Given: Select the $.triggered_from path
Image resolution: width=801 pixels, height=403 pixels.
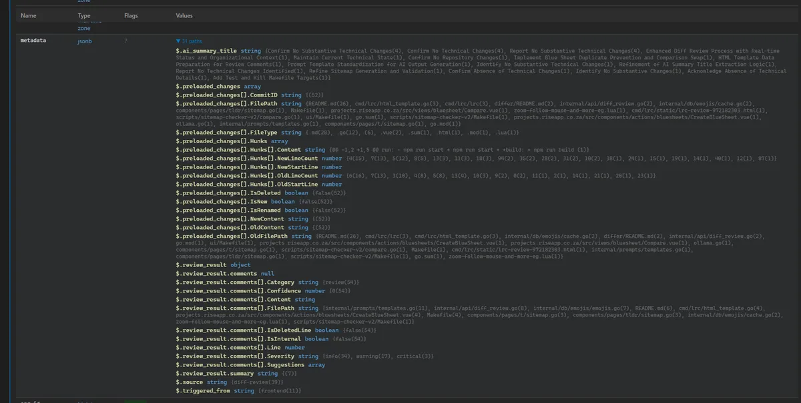Looking at the screenshot, I should 204,391.
